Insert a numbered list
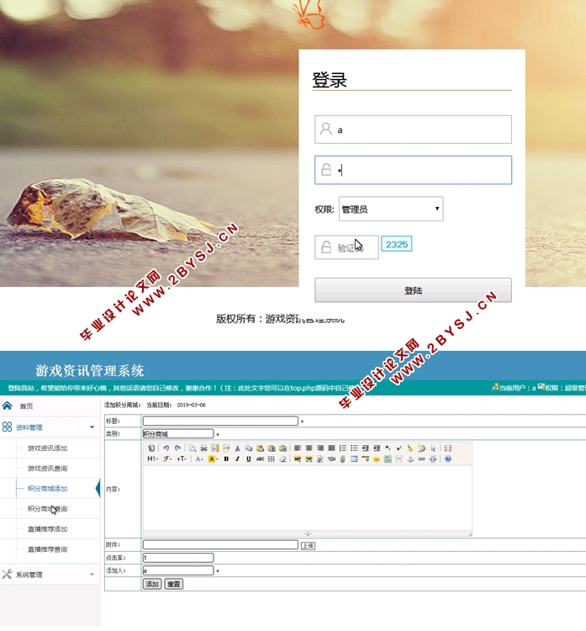 tap(343, 448)
